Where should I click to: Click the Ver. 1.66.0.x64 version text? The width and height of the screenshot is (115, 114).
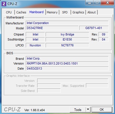tap(34, 110)
